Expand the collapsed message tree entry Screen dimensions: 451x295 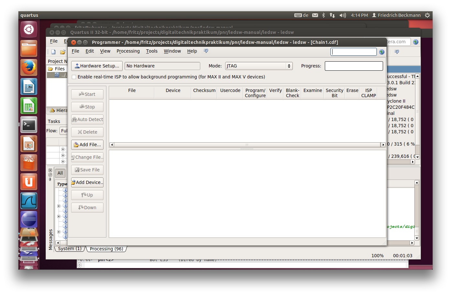59,206
